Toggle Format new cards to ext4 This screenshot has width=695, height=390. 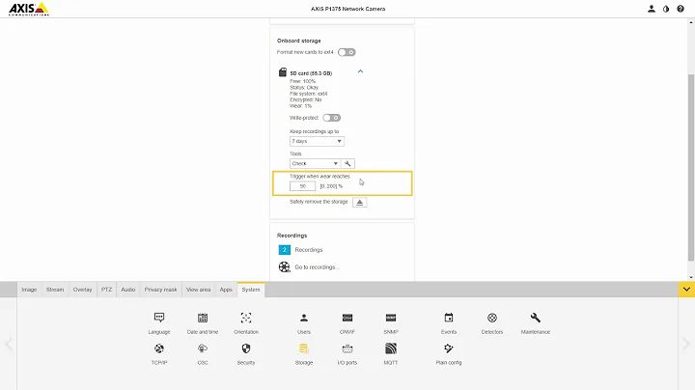(347, 52)
